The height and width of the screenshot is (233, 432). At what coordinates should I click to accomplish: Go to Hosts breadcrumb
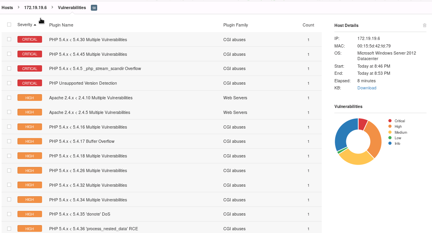7,8
